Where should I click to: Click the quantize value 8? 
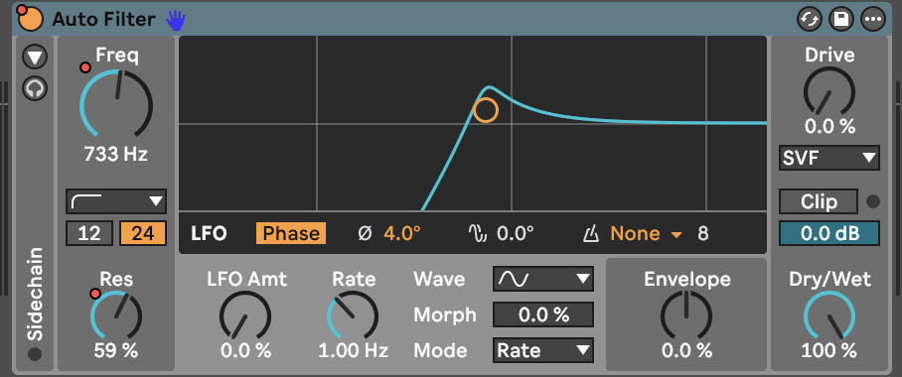703,233
